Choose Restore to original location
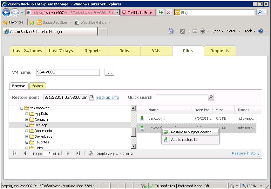The width and height of the screenshot is (271, 189). point(190,132)
